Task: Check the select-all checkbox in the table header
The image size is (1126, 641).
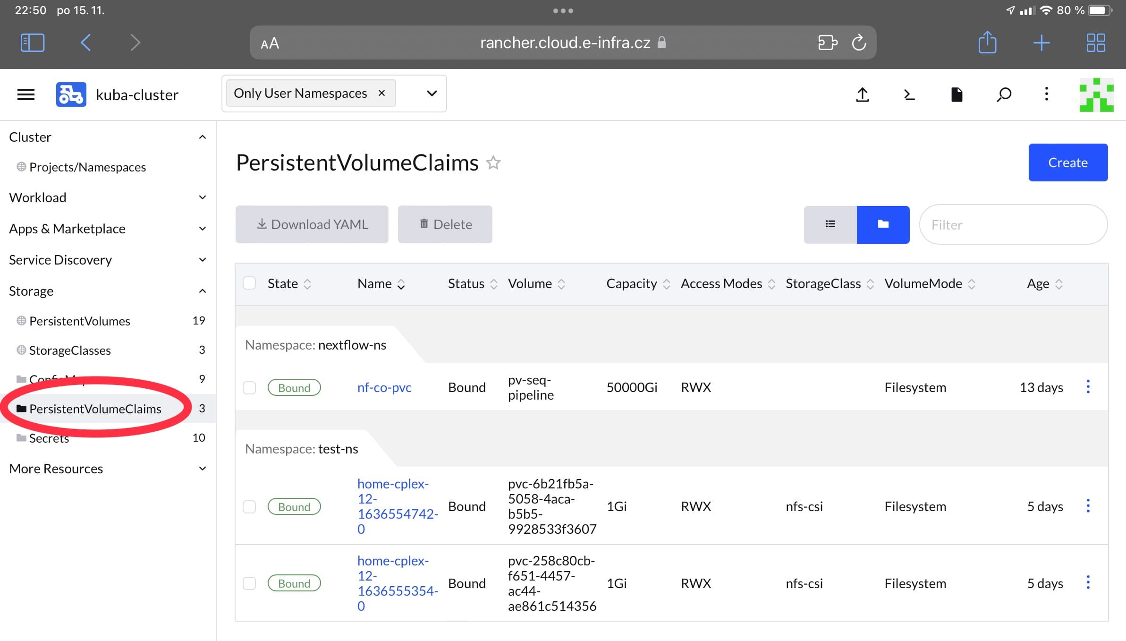Action: [249, 283]
